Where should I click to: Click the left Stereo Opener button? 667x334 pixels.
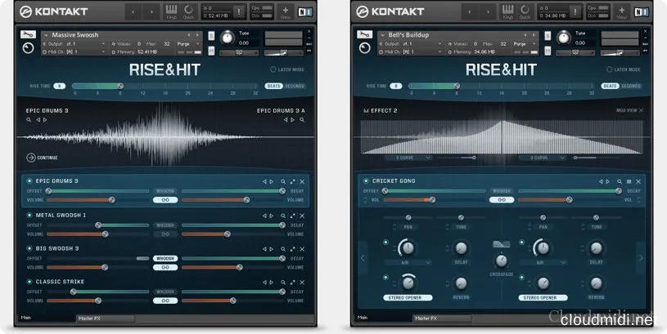(405, 298)
